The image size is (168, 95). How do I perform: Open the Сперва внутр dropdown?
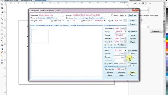pyautogui.click(x=104, y=21)
